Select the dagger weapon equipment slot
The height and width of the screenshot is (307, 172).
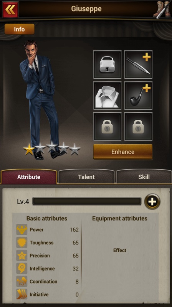[x=138, y=64]
